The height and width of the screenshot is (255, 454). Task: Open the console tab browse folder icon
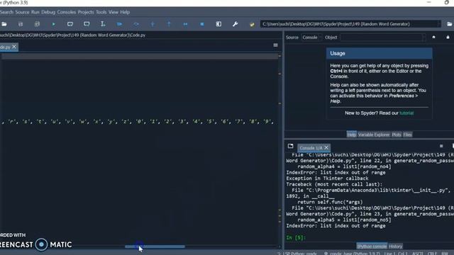(x=290, y=147)
